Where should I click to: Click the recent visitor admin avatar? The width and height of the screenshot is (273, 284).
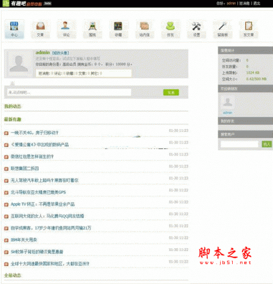(228, 102)
